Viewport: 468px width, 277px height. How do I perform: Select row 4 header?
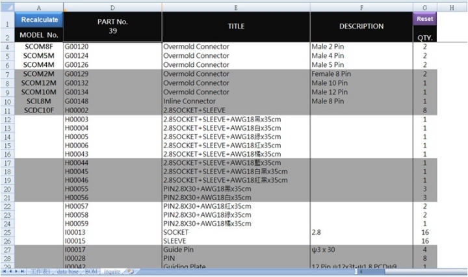7,47
